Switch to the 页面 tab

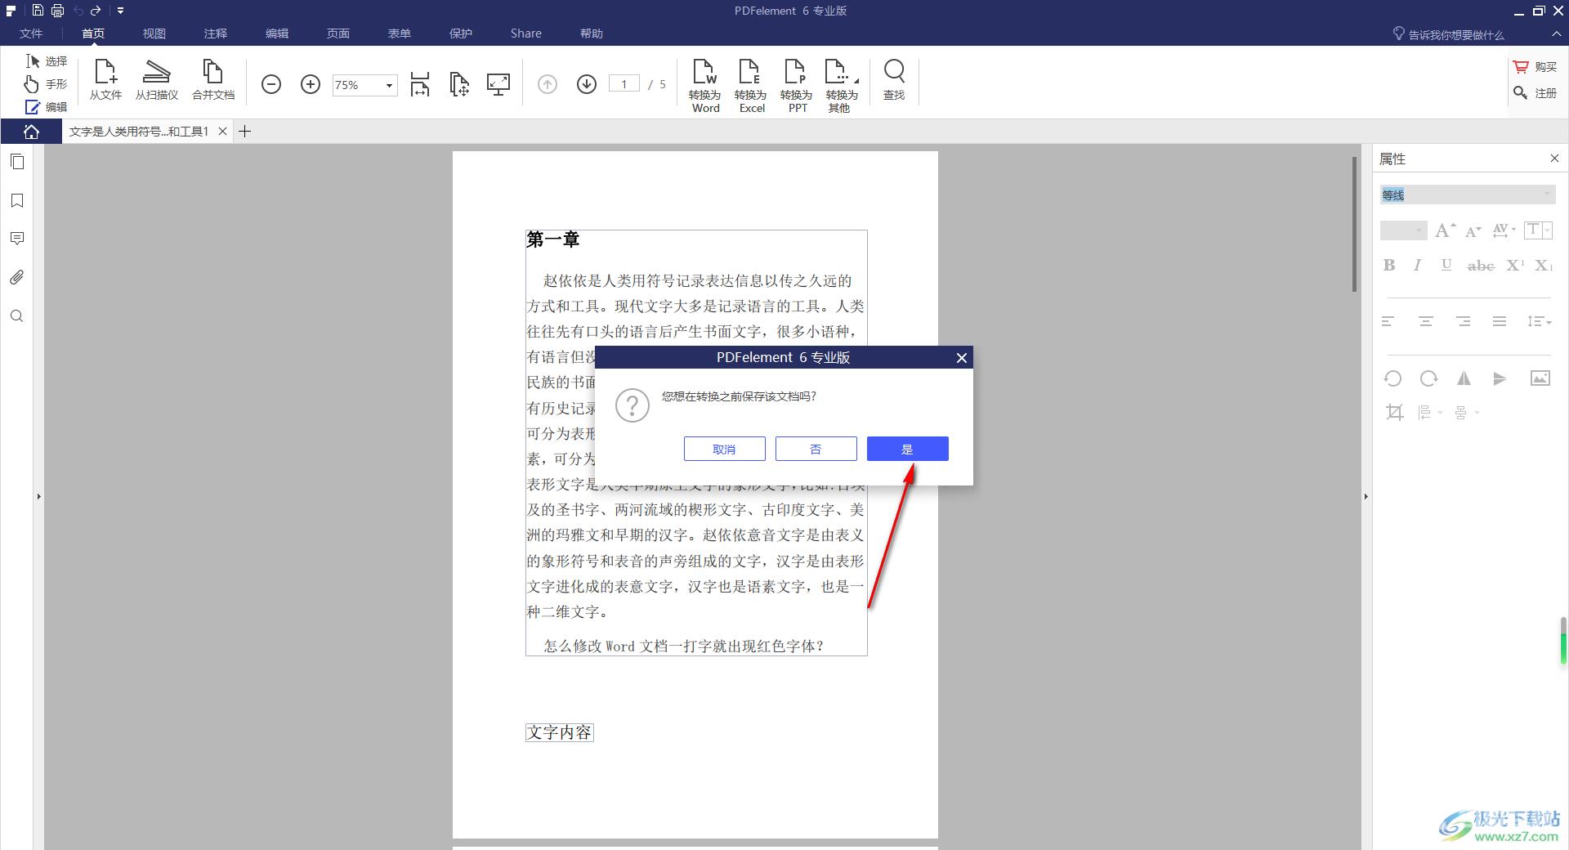coord(338,34)
